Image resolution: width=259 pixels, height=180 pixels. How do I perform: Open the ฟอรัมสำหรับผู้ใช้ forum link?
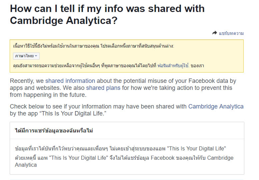(x=173, y=66)
